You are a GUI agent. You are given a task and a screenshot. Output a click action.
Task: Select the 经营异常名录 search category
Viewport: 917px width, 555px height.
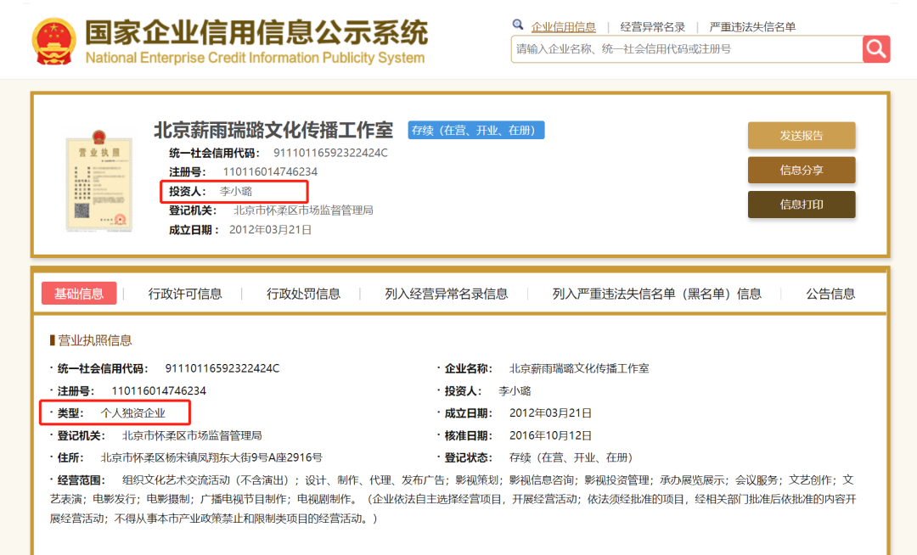coord(653,27)
